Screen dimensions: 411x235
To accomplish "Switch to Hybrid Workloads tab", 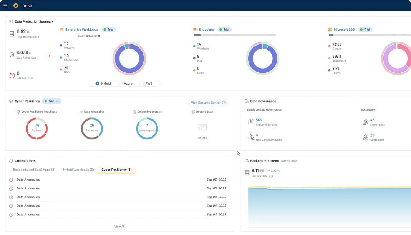I will pos(78,170).
